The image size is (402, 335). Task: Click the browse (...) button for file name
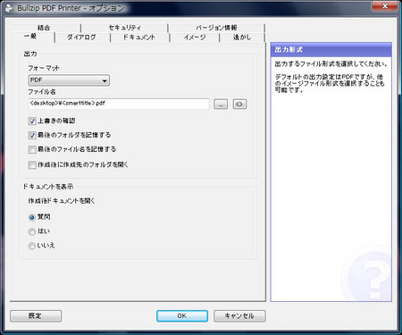[x=221, y=104]
